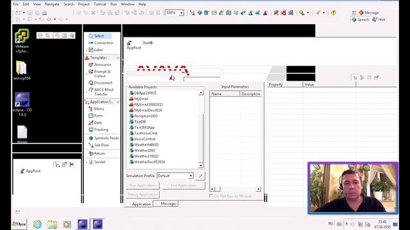Click the Open Perspective icon beside Message
410x230 pixels.
354,13
